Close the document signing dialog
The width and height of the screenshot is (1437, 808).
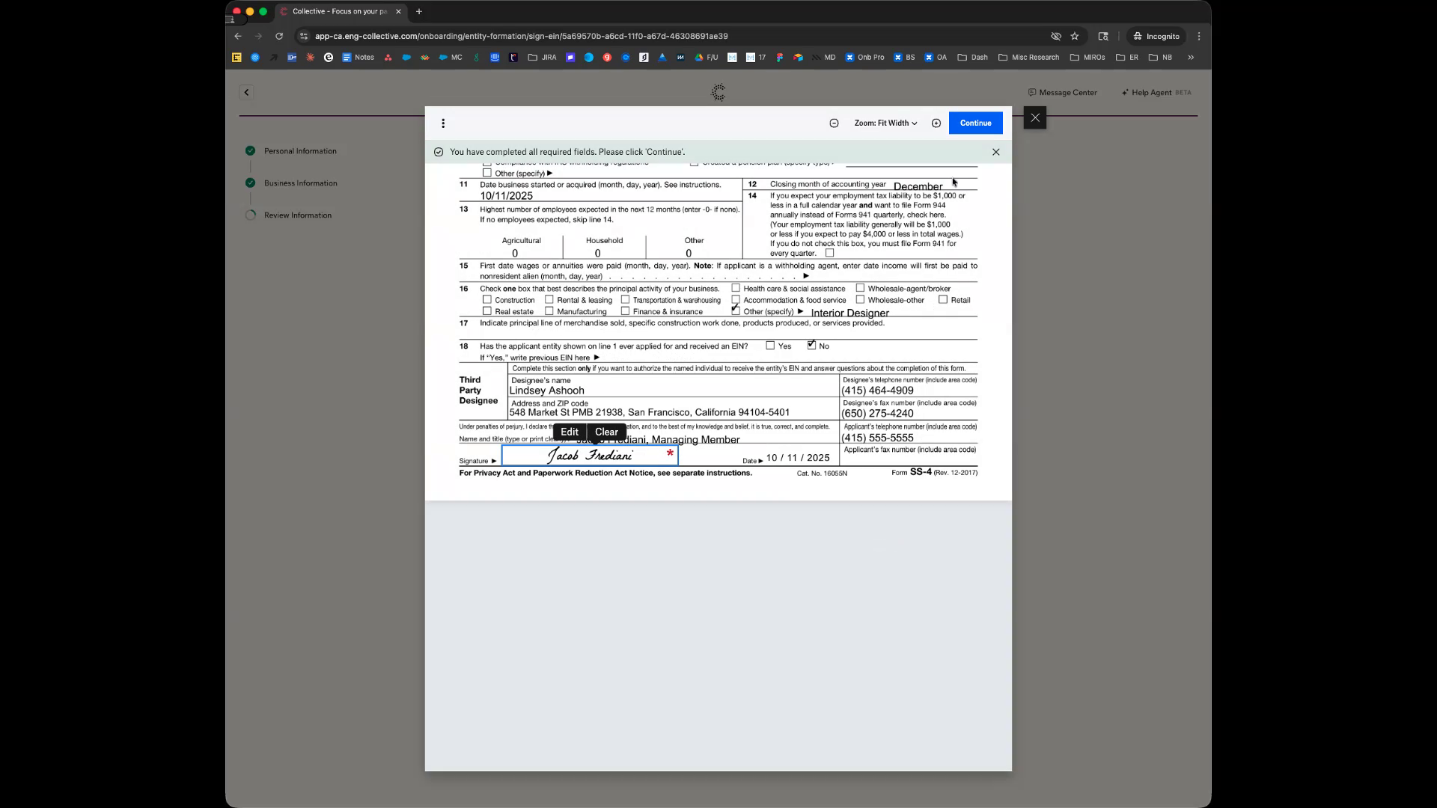click(x=1034, y=118)
